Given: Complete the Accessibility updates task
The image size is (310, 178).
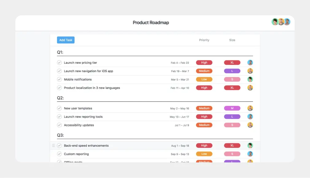Looking at the screenshot, I should (60, 125).
